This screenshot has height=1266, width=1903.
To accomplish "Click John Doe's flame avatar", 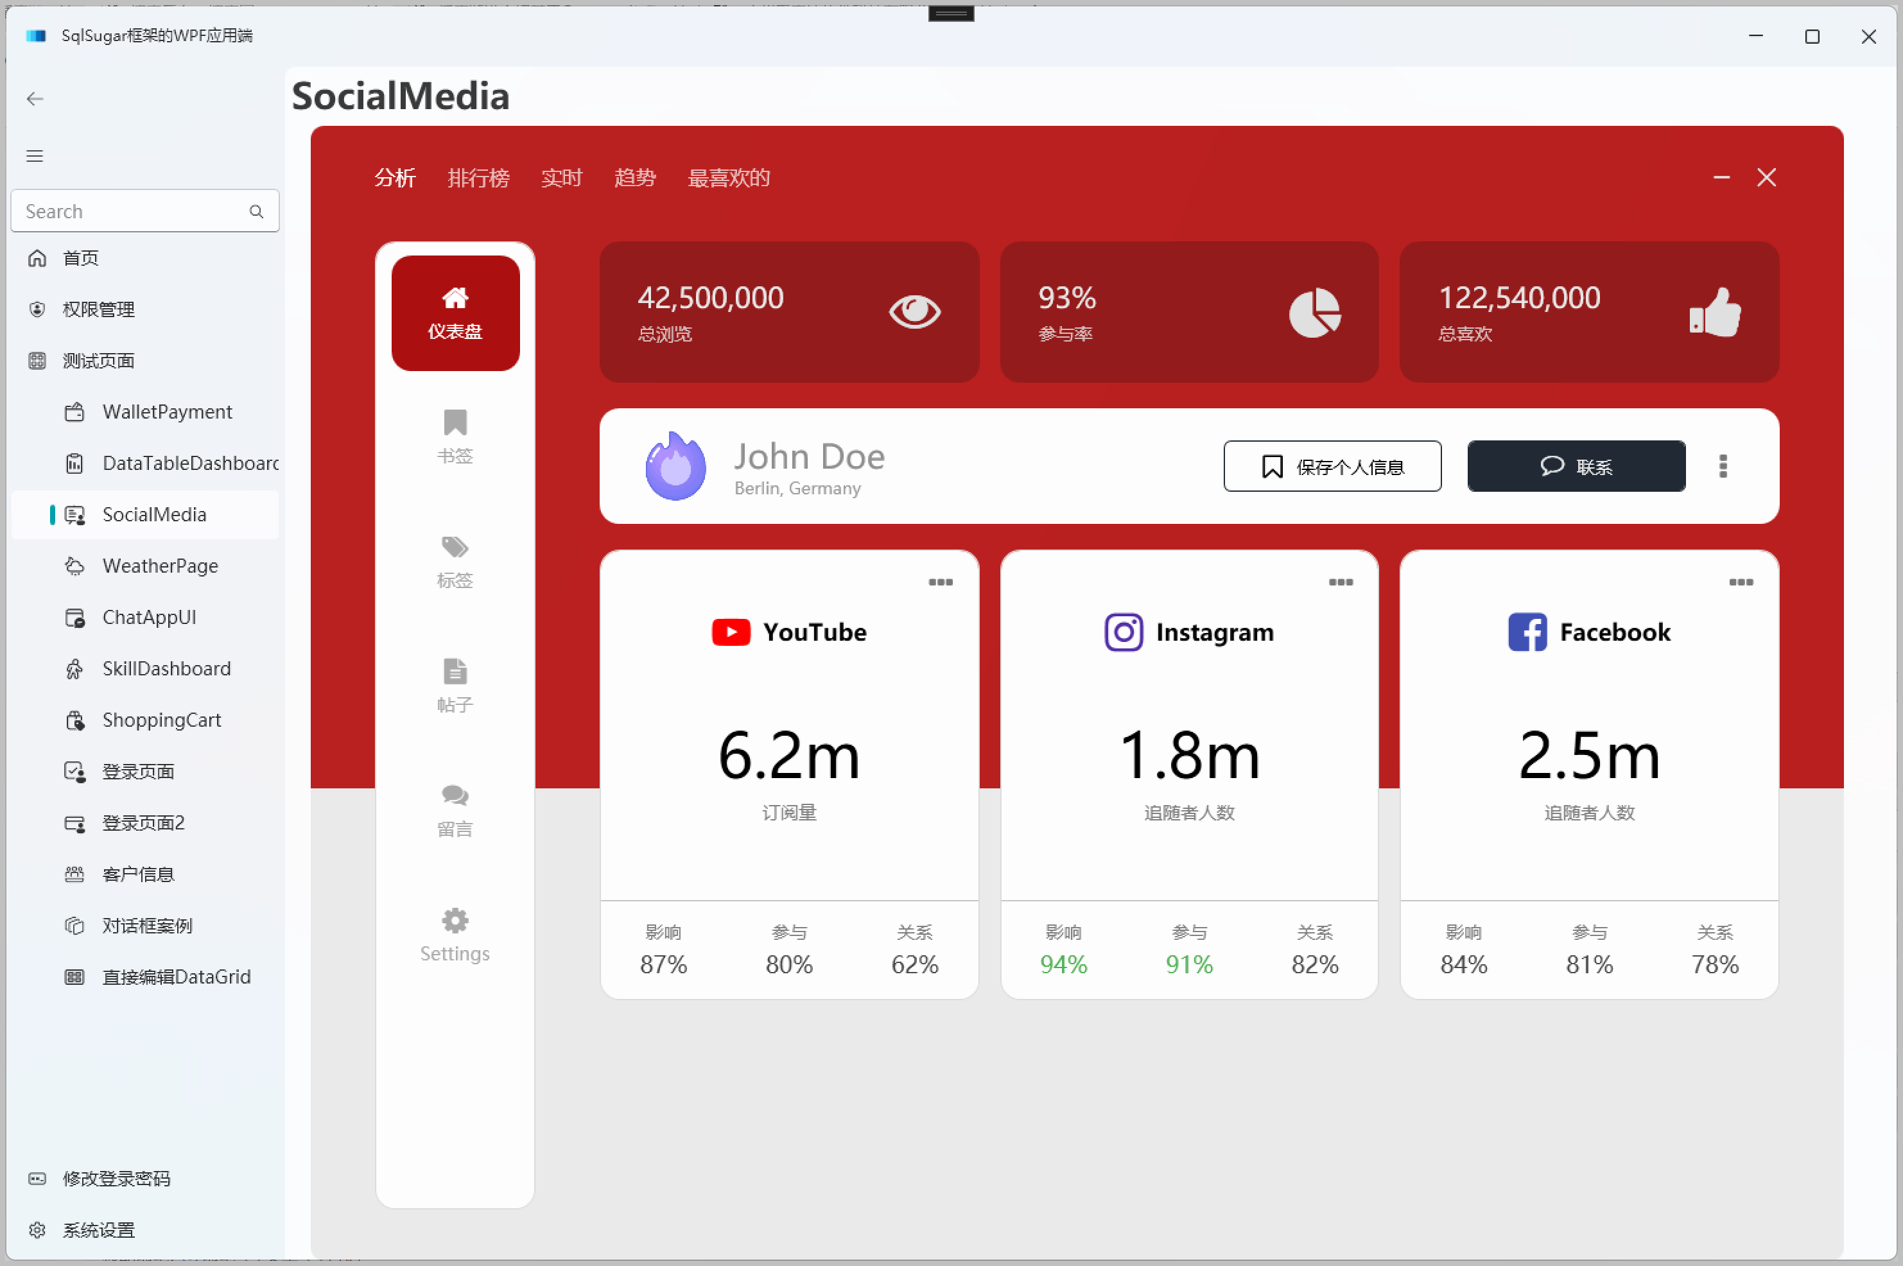I will (x=676, y=466).
